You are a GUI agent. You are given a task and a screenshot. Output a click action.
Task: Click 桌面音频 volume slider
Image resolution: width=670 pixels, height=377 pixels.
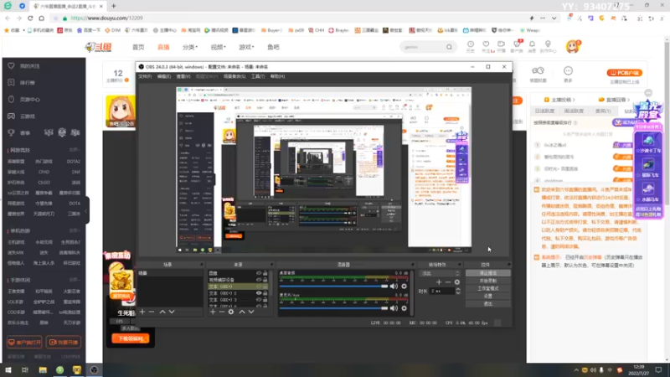pyautogui.click(x=333, y=287)
